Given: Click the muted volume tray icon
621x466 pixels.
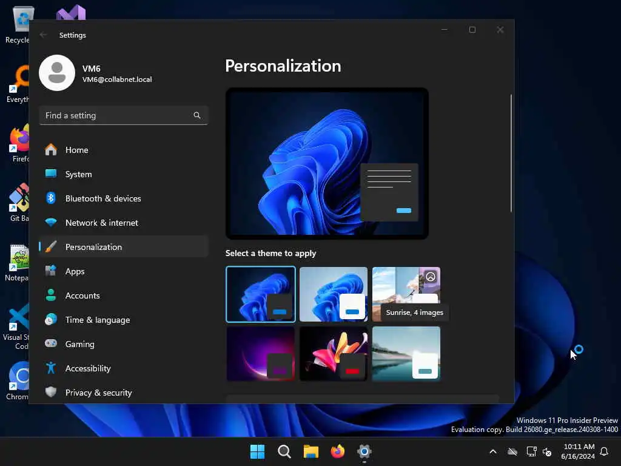Looking at the screenshot, I should [548, 451].
